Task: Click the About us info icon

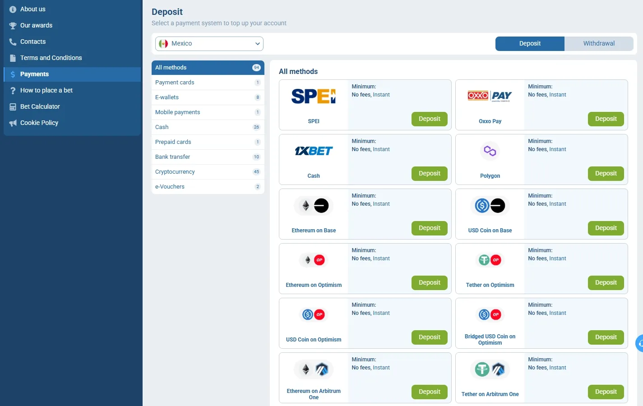Action: pyautogui.click(x=13, y=9)
